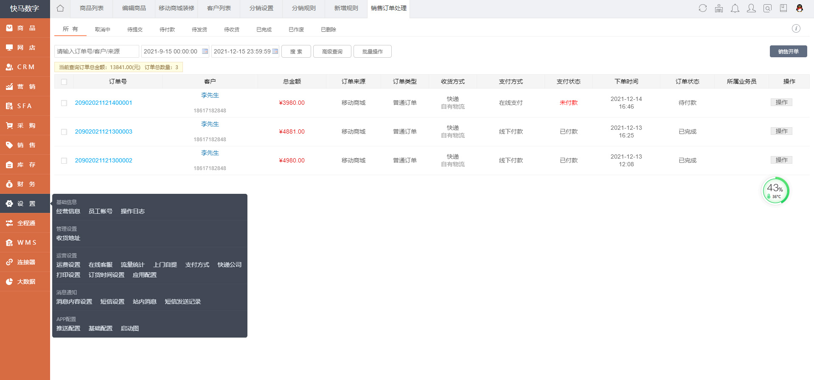Toggle the select-all checkbox in table header
814x380 pixels.
pos(64,82)
